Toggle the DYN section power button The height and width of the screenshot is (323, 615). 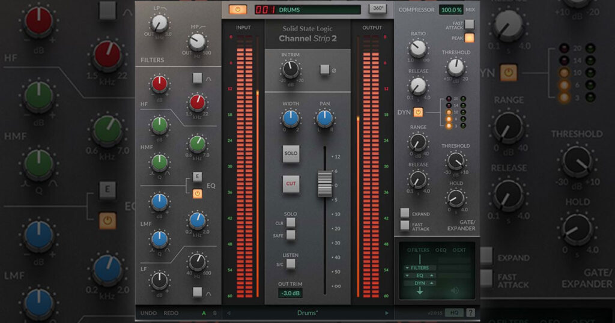click(418, 112)
